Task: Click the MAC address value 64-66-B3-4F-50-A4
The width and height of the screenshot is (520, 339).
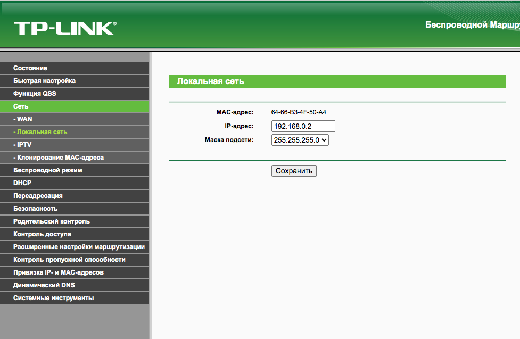Action: click(x=299, y=112)
